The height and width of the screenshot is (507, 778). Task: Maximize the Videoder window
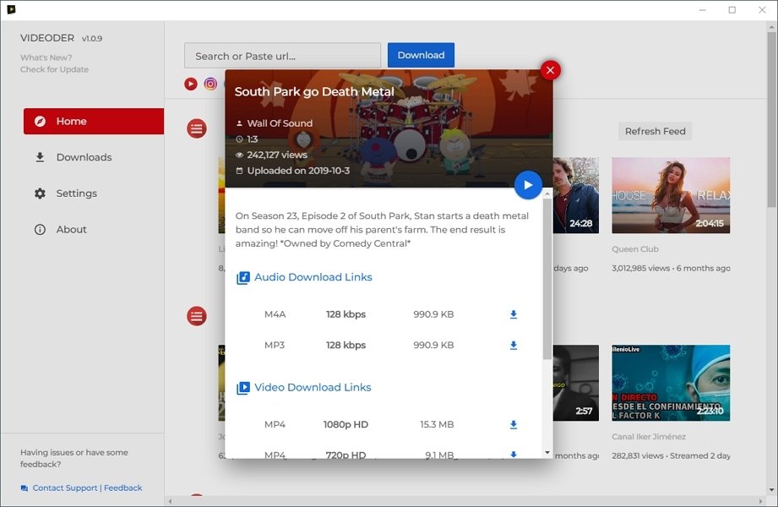point(732,10)
